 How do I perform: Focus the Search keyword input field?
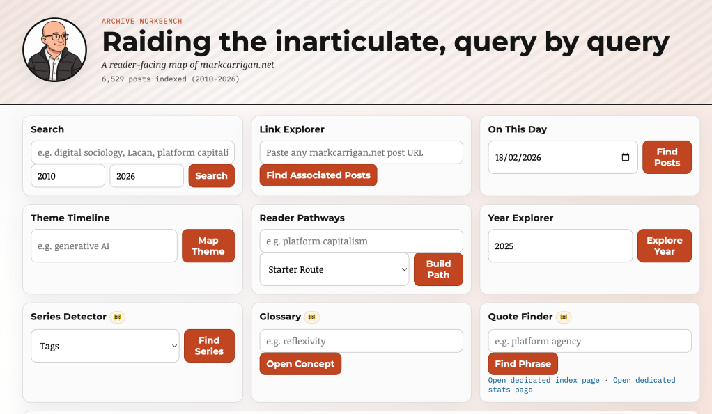pyautogui.click(x=132, y=152)
